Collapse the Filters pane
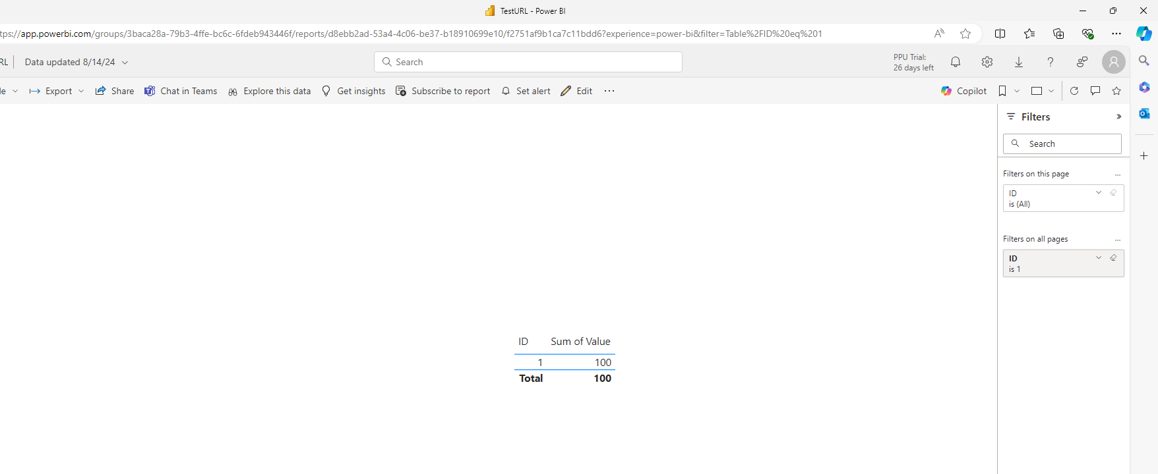This screenshot has width=1158, height=474. click(x=1118, y=117)
